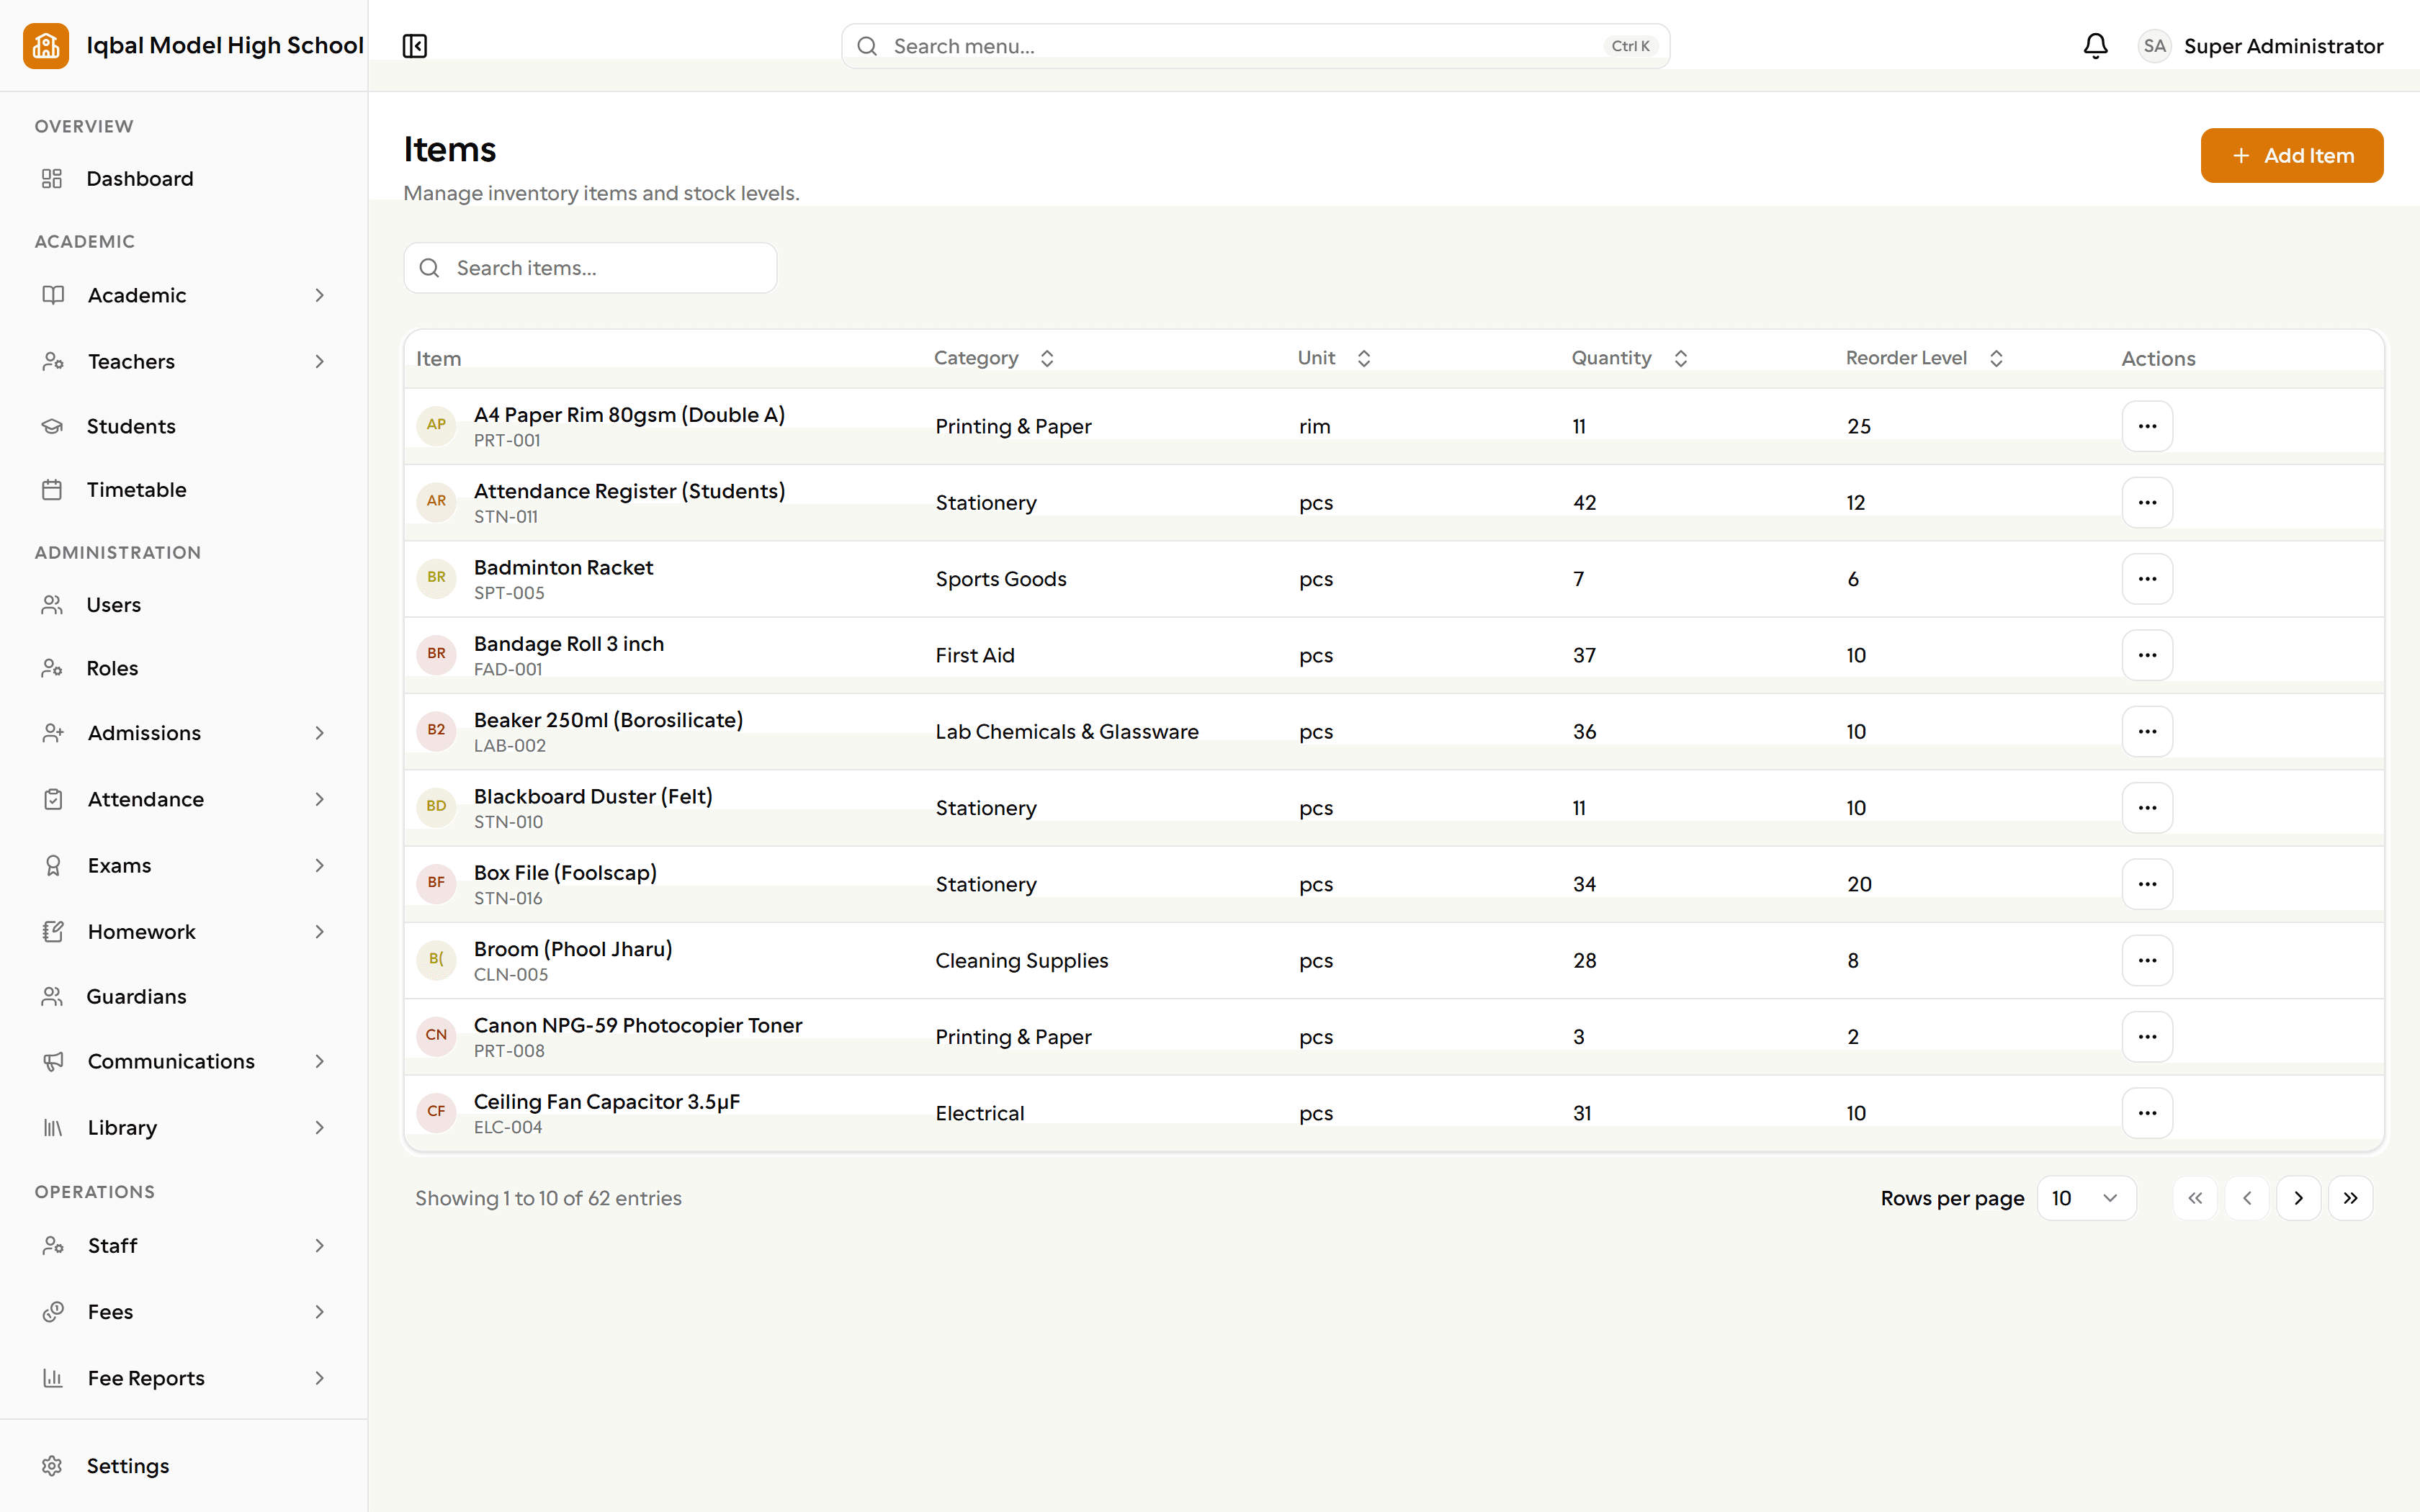
Task: Expand the Communications menu
Action: 184,1061
